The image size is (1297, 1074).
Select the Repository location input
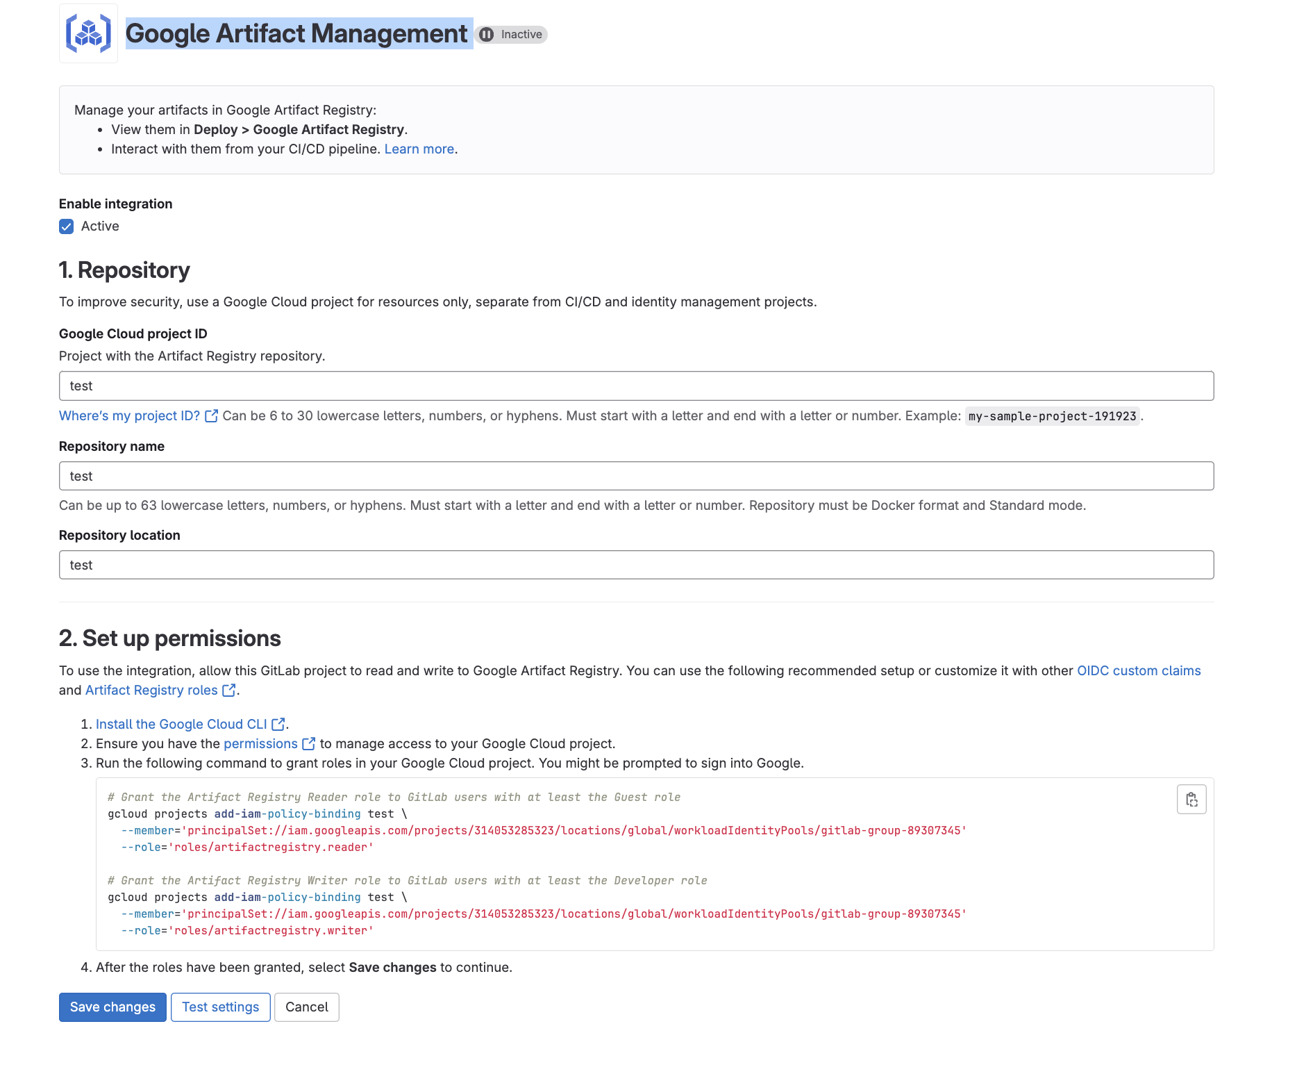(x=636, y=565)
